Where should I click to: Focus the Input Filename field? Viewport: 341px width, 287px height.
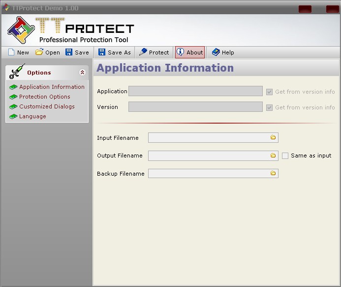pyautogui.click(x=213, y=137)
